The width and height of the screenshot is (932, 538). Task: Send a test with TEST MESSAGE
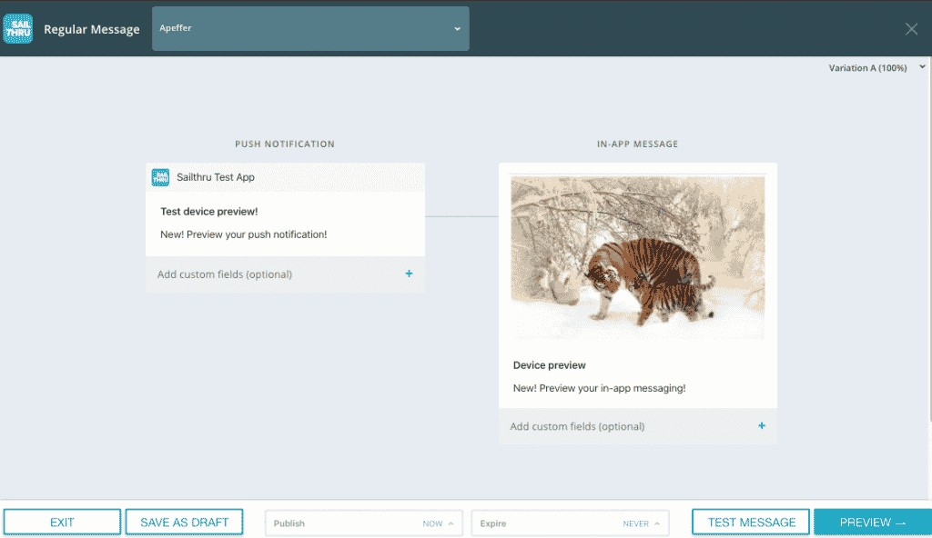click(x=751, y=523)
